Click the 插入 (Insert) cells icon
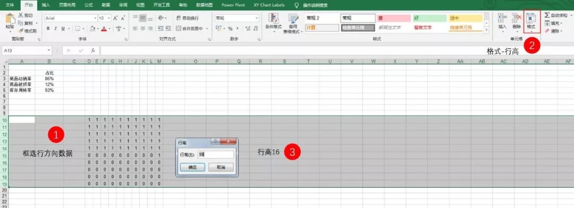This screenshot has height=208, width=574. coord(502,18)
